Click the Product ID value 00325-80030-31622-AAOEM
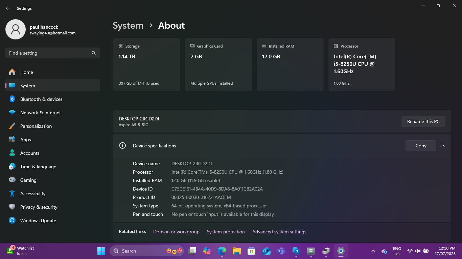The image size is (462, 259). tap(201, 197)
